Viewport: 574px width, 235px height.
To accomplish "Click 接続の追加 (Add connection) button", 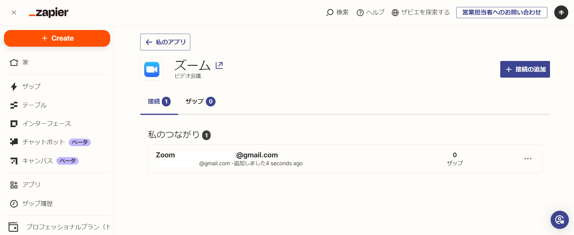I will 525,69.
